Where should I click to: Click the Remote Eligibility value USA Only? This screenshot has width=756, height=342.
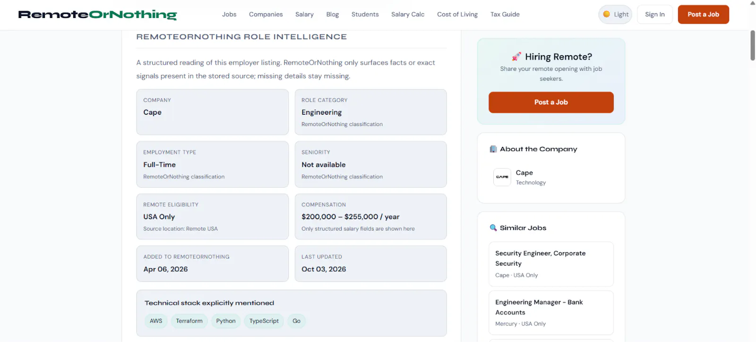[x=159, y=217]
